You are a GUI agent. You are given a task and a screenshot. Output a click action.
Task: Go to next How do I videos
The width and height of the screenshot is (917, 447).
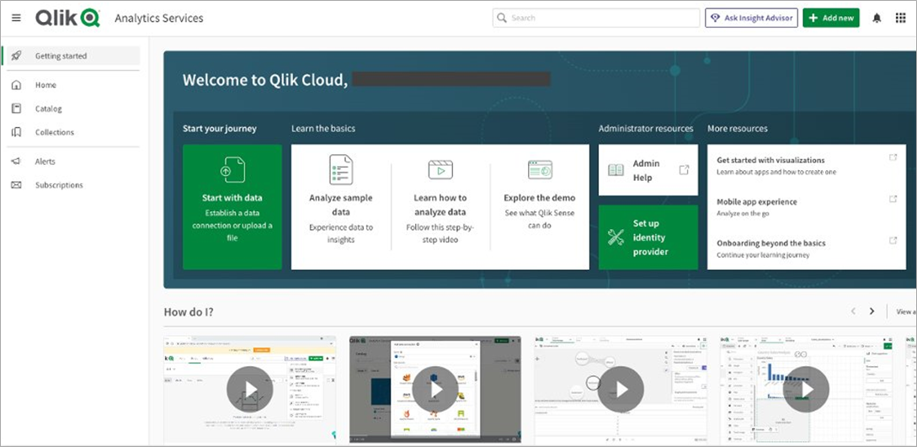[x=872, y=311]
